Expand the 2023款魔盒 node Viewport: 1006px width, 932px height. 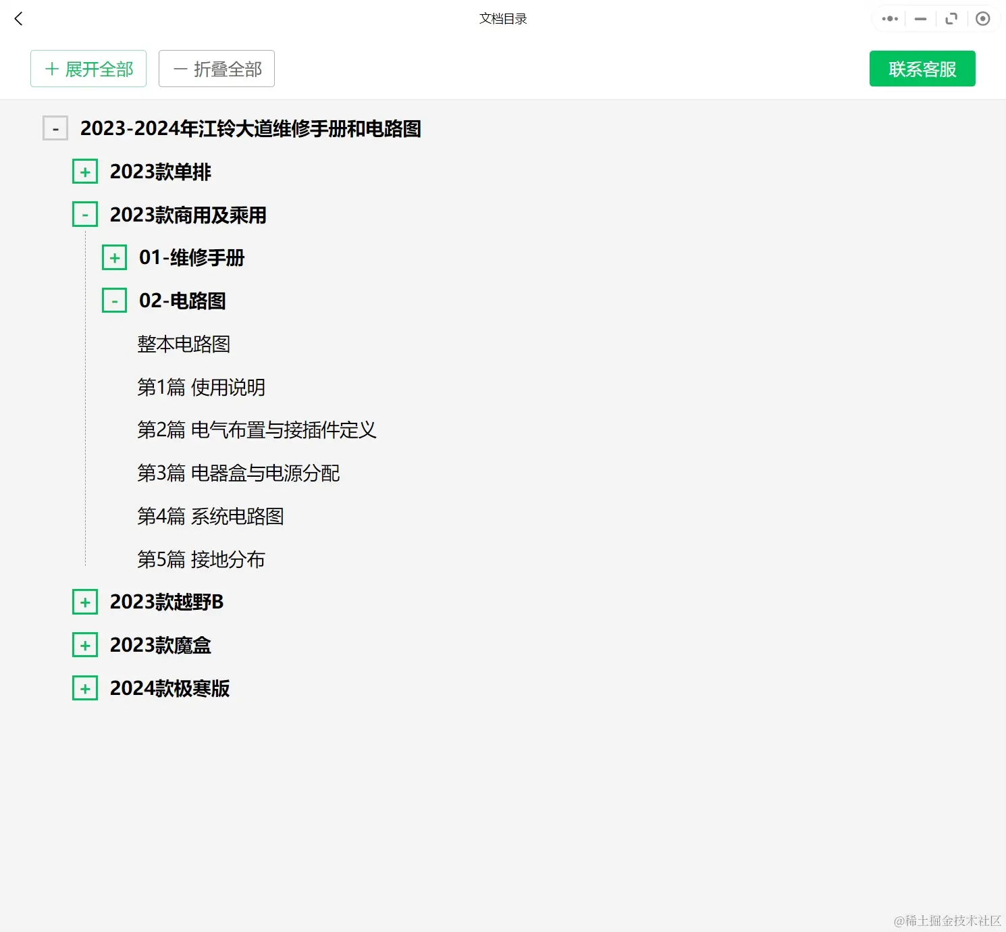[x=85, y=645]
